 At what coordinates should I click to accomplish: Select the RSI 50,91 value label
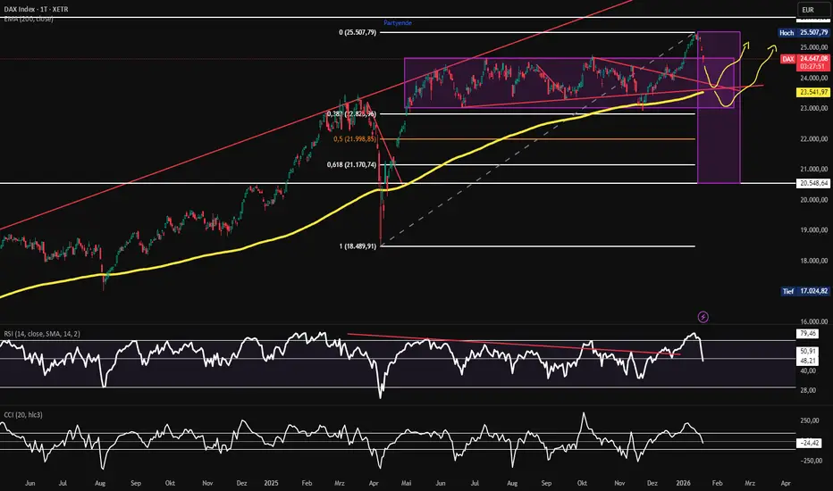click(x=807, y=351)
